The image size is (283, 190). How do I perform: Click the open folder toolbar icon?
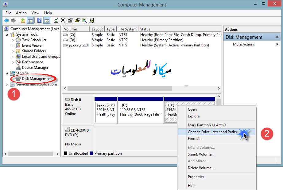[77, 20]
